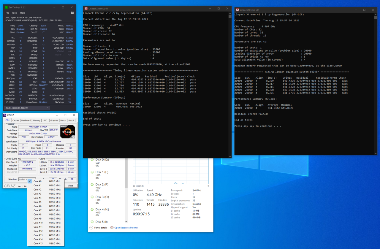
Task: Open the Tools menu in ZenTimings
Action: coord(15,13)
